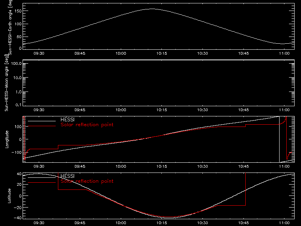301x226 pixels.
Task: Click the Longitude axis title
Action: 7,139
